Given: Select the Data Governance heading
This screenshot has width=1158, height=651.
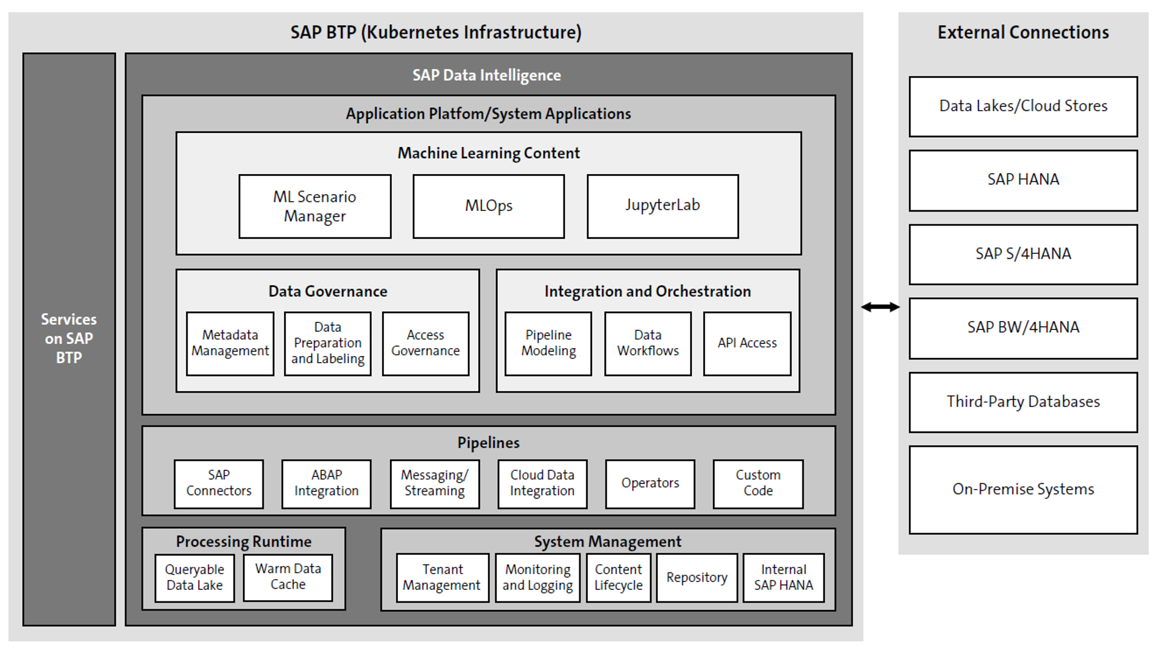Looking at the screenshot, I should [328, 291].
